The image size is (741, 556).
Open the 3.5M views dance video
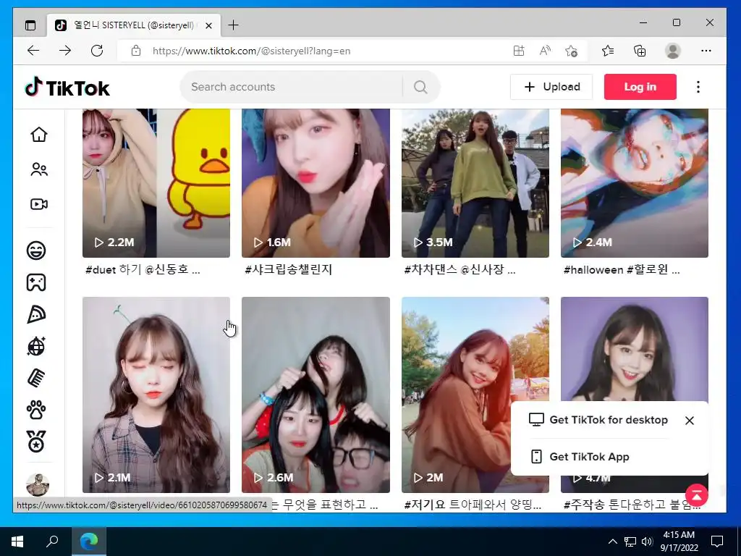pyautogui.click(x=475, y=183)
